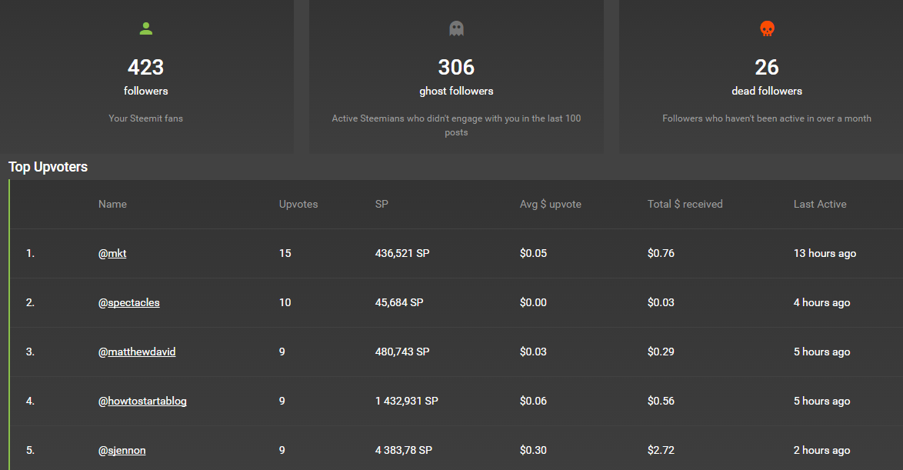Screen dimensions: 903x470
Task: Open the @howtostartablog user link
Action: 142,401
